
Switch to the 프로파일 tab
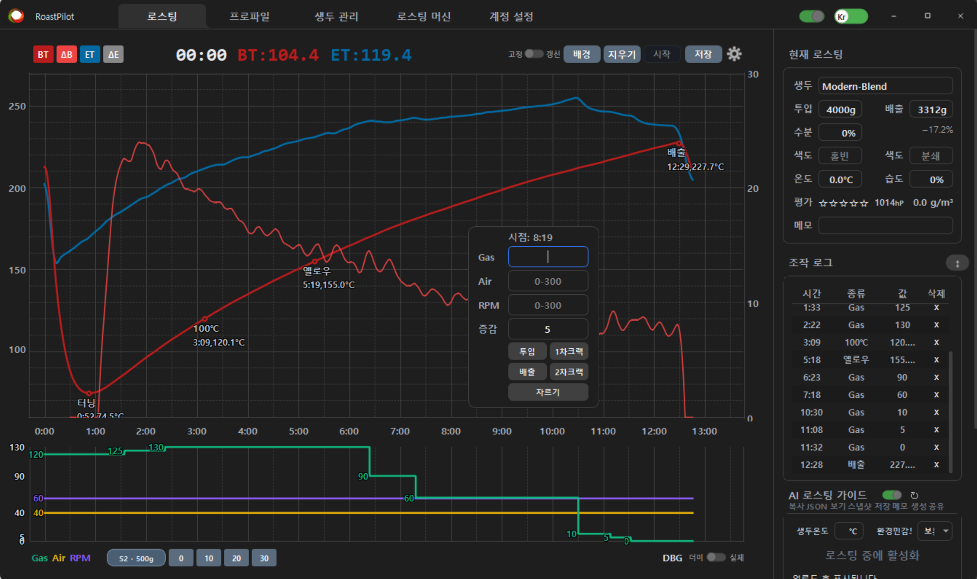pos(249,17)
